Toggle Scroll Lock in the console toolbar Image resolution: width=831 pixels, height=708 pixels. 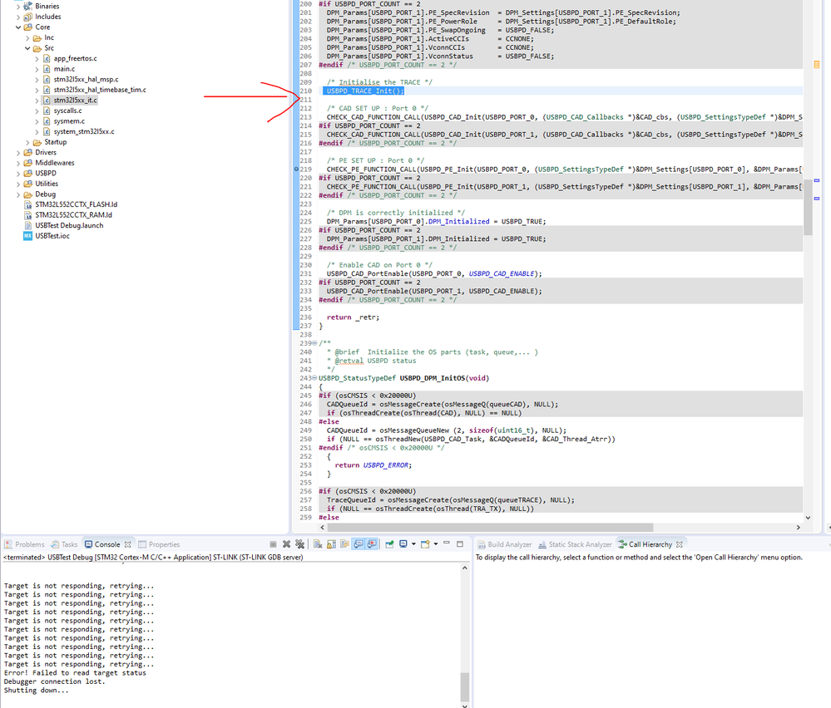pyautogui.click(x=331, y=544)
